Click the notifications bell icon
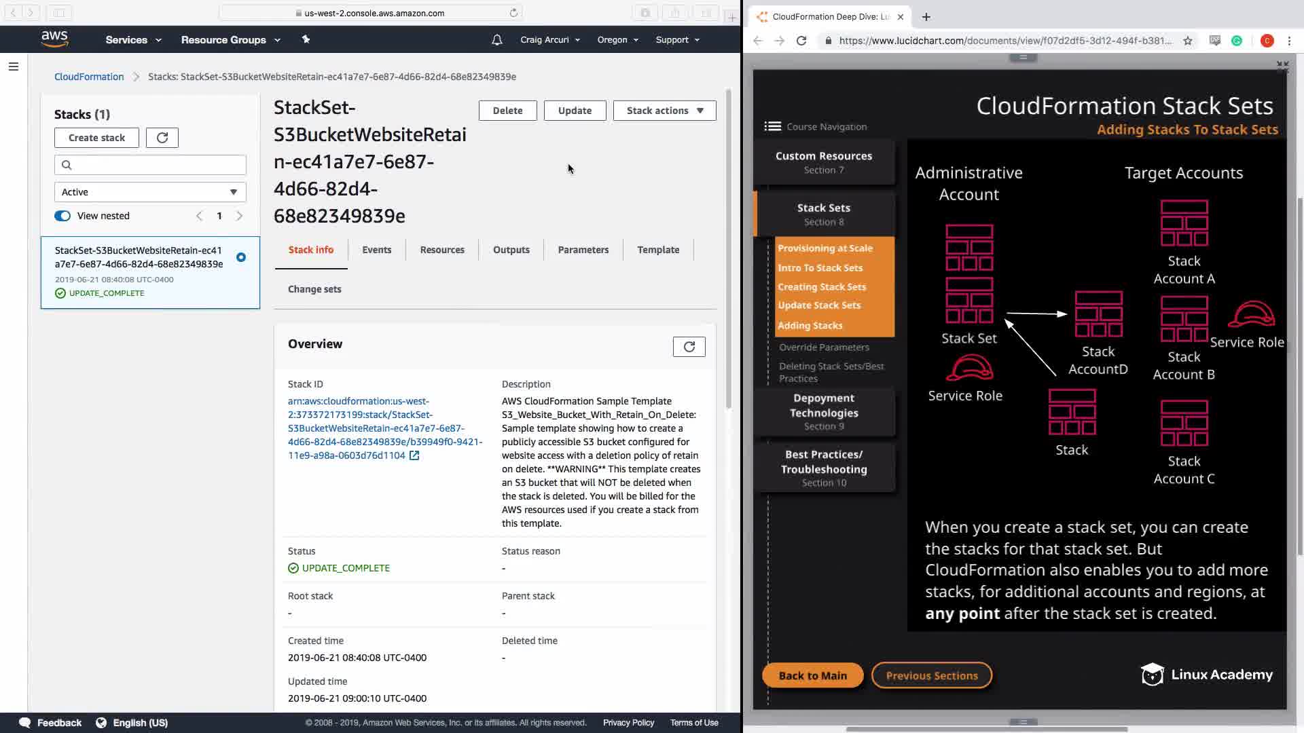 [496, 40]
